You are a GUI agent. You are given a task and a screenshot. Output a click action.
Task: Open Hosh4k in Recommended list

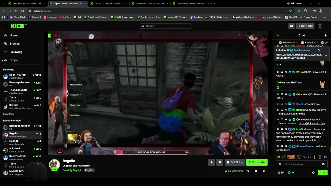pos(22,142)
